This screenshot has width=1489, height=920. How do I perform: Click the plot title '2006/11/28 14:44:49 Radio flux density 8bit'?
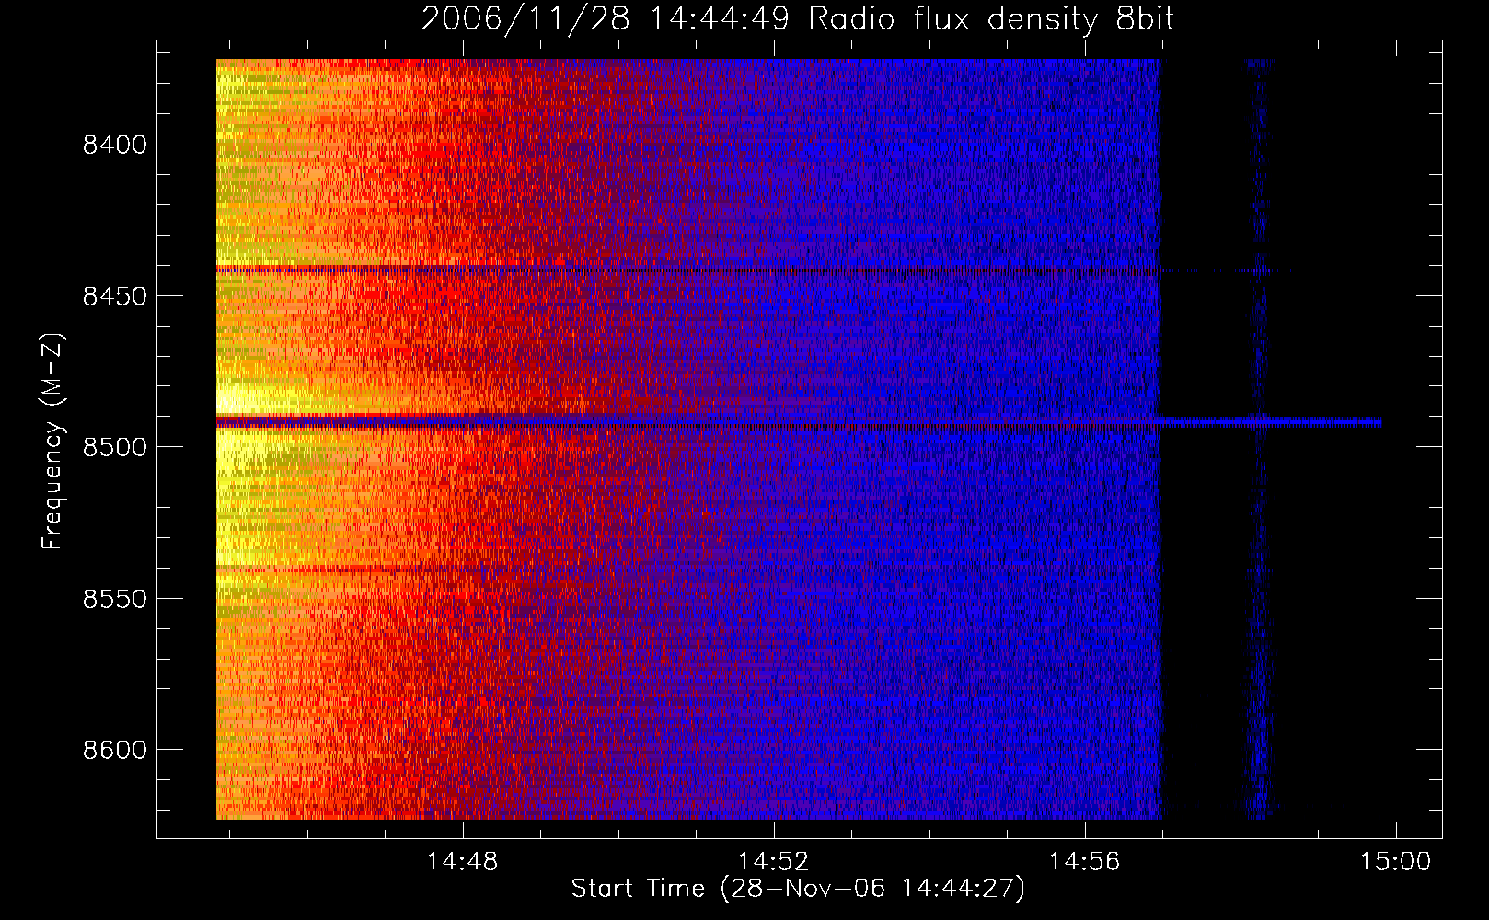[798, 18]
